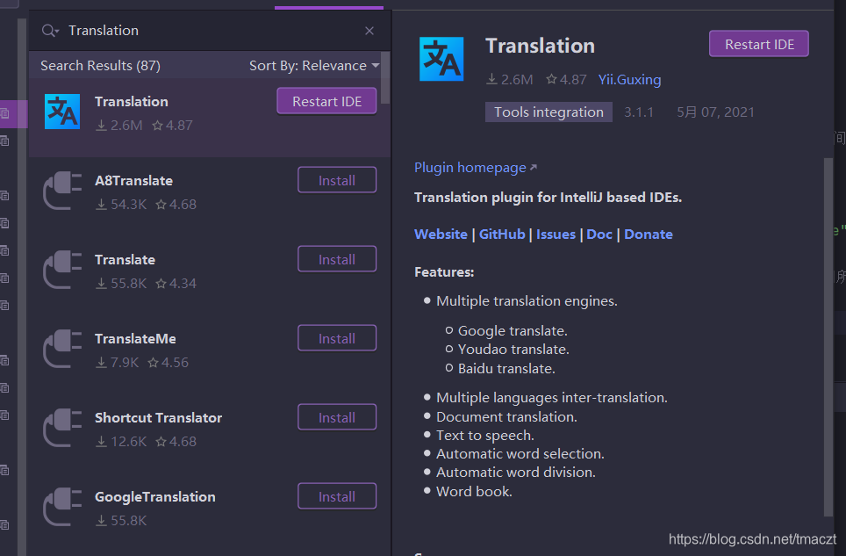The height and width of the screenshot is (556, 846).
Task: Click Restart IDE in details pane
Action: (758, 44)
